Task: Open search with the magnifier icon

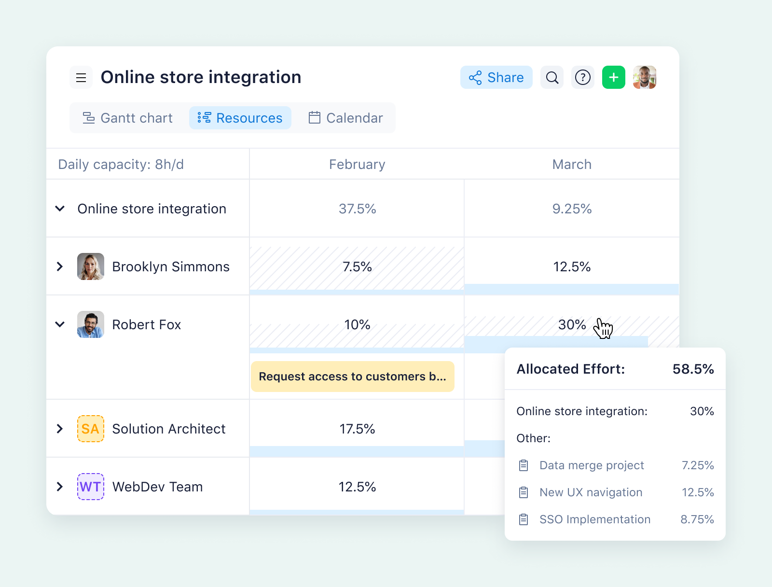Action: (x=551, y=77)
